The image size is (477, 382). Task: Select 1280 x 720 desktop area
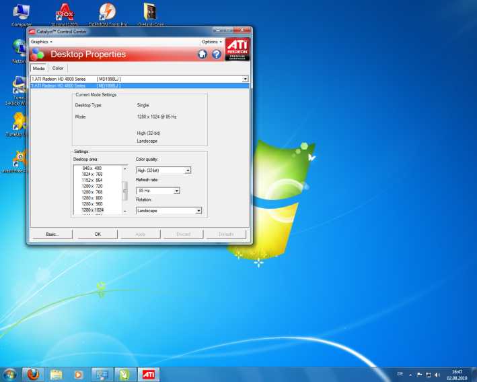point(92,186)
